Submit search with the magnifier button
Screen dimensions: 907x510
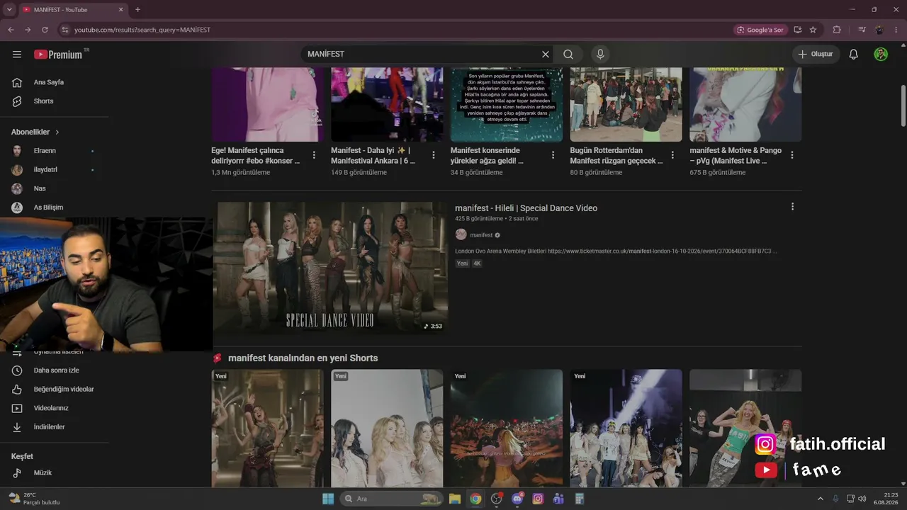(568, 55)
